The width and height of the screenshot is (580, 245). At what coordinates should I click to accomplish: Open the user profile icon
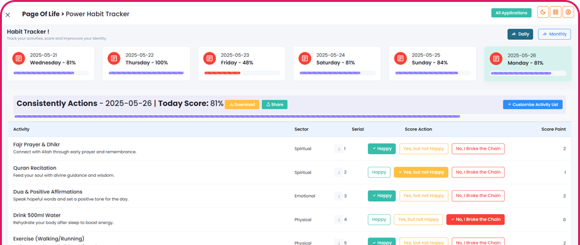568,12
